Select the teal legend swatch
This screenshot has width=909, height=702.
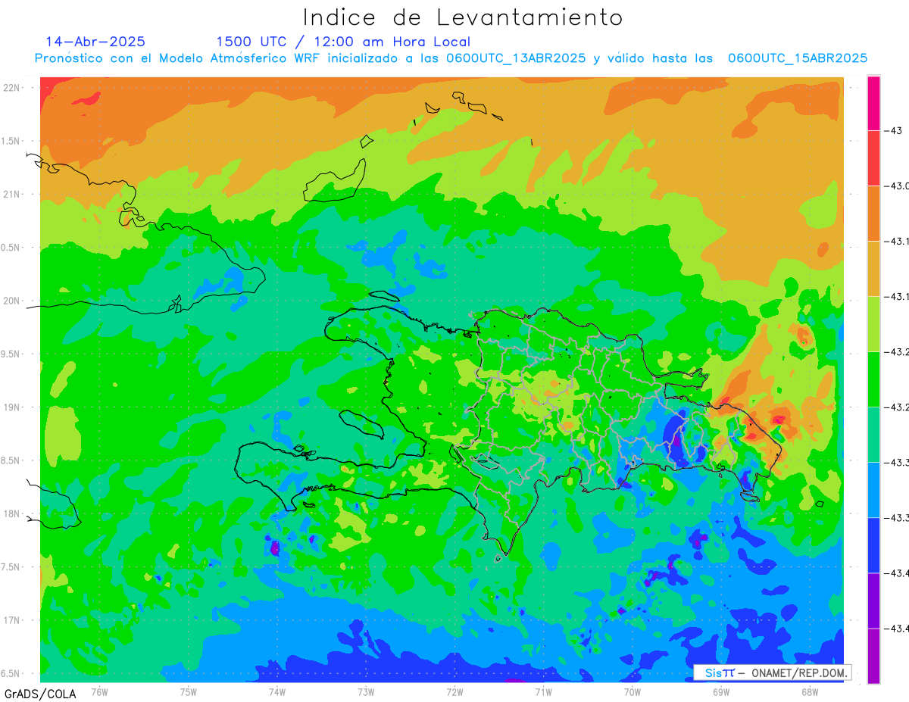click(873, 435)
